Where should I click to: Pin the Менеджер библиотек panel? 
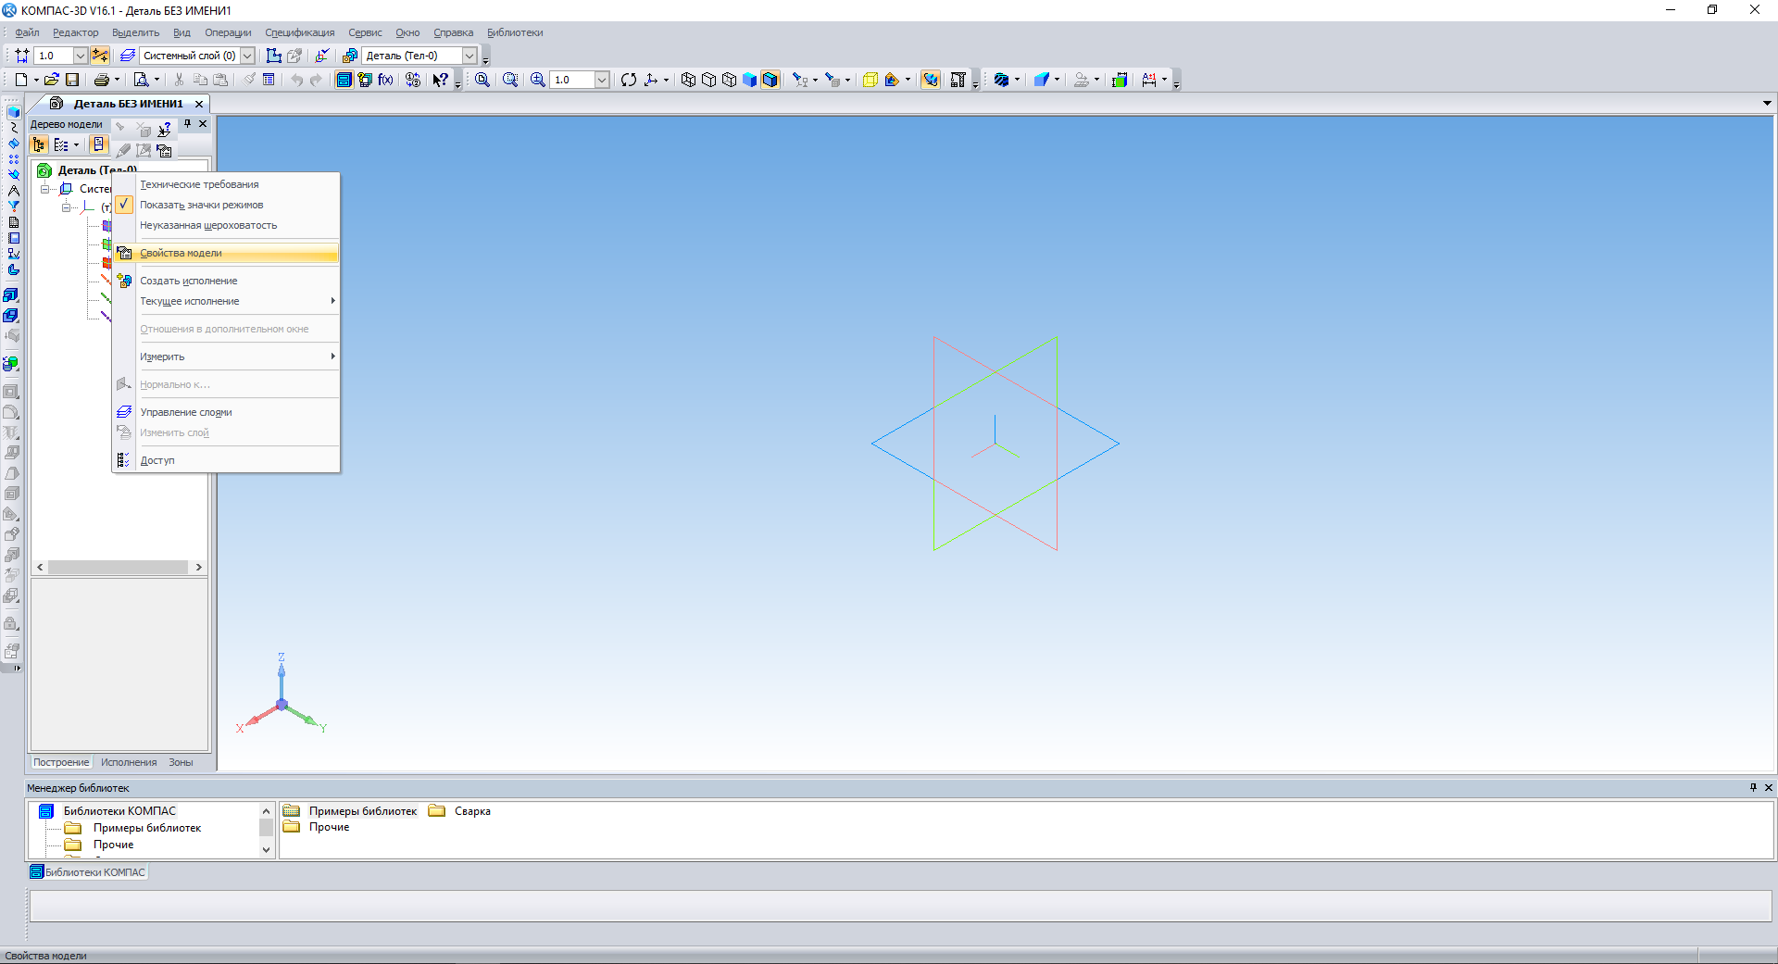(1753, 787)
